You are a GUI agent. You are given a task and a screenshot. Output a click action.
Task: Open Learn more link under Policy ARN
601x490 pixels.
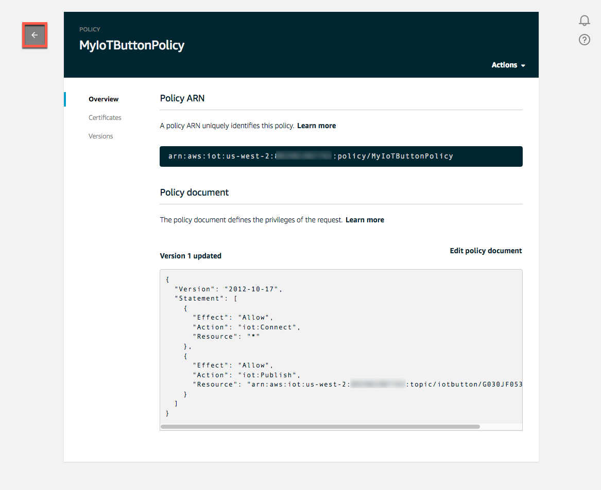tap(316, 126)
